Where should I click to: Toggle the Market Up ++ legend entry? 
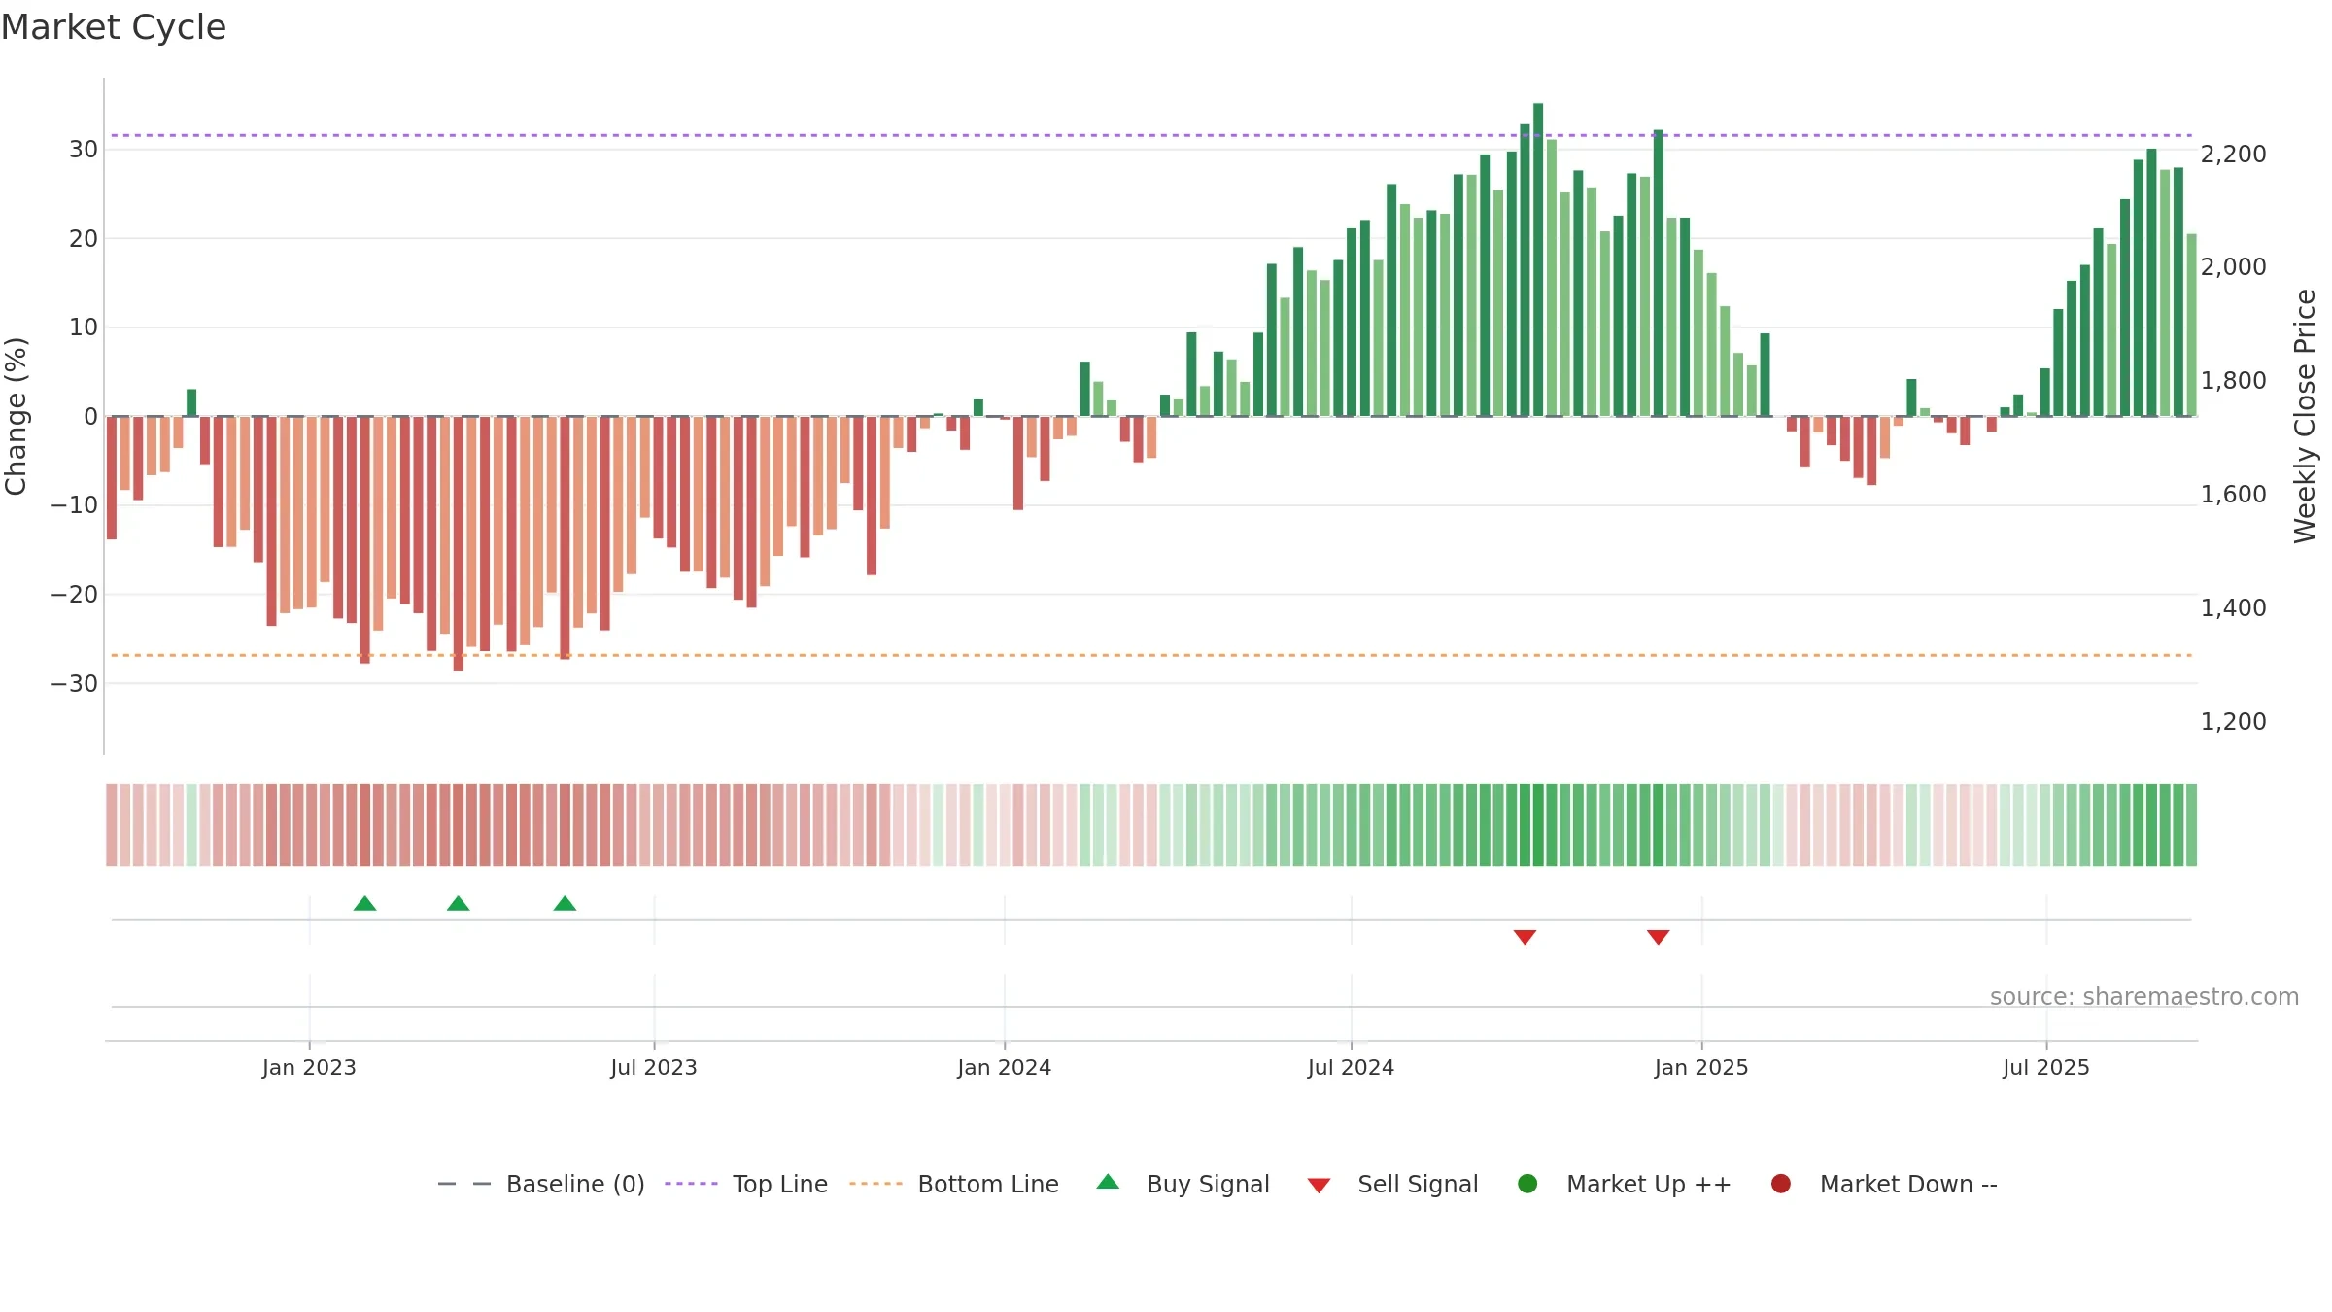tap(1624, 1184)
